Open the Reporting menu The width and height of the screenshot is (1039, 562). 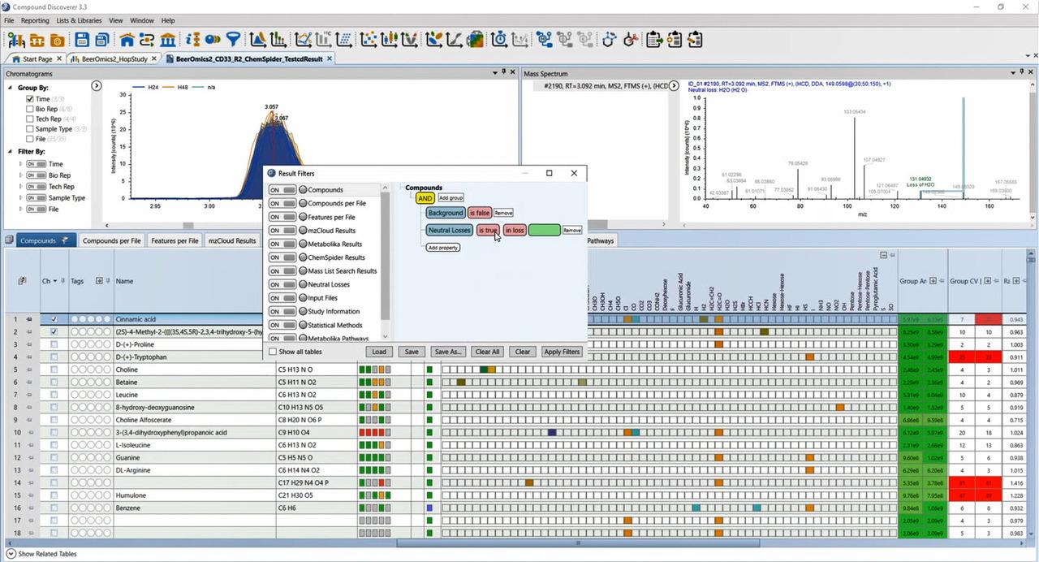coord(35,20)
